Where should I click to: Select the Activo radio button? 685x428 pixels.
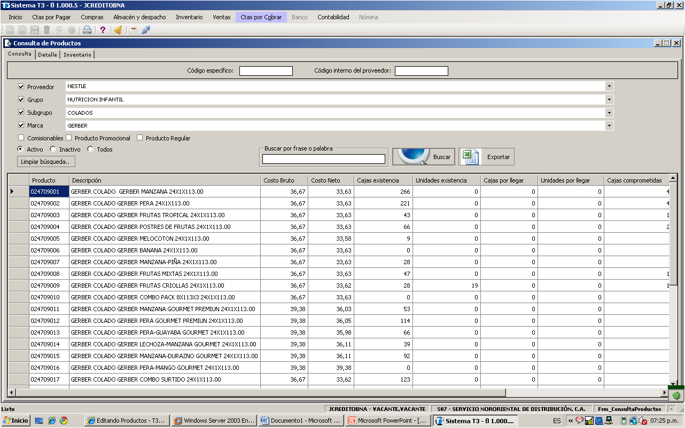tap(20, 149)
